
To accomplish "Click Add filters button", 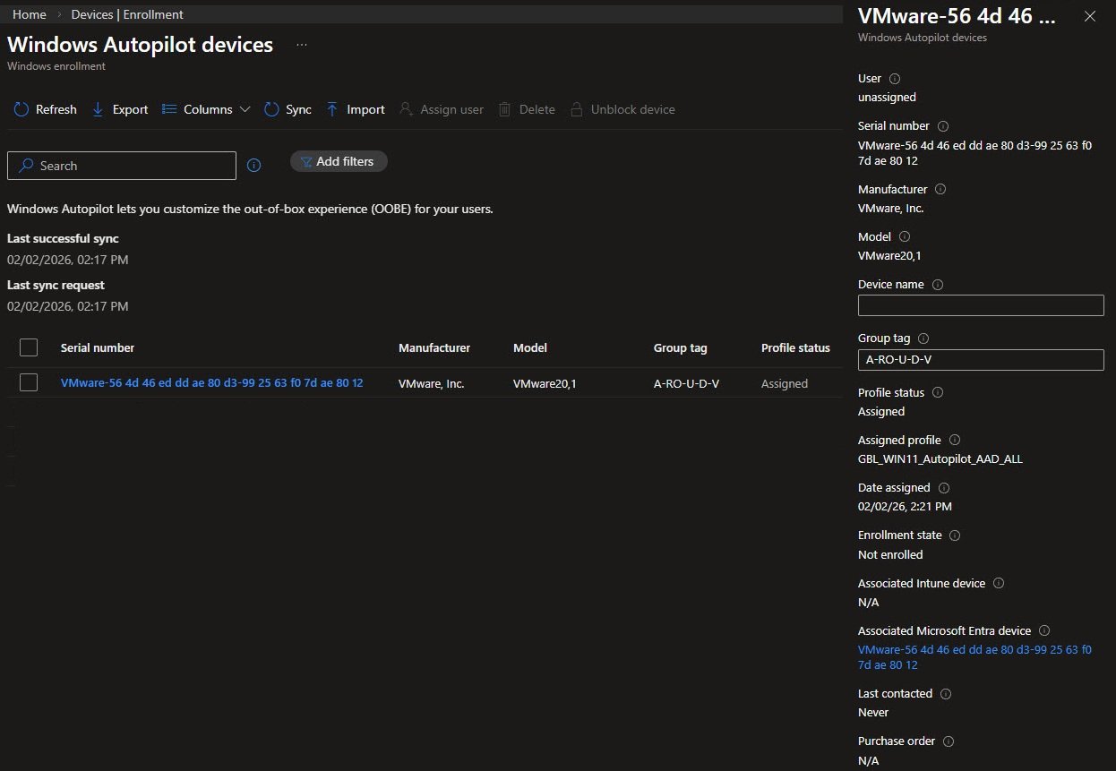I will point(338,161).
